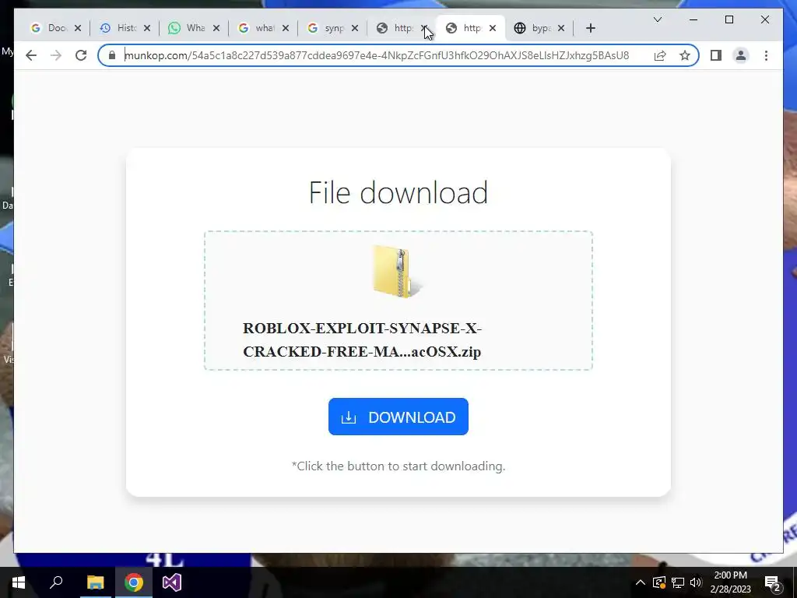Click the Chrome forward arrow
This screenshot has width=797, height=598.
[56, 55]
